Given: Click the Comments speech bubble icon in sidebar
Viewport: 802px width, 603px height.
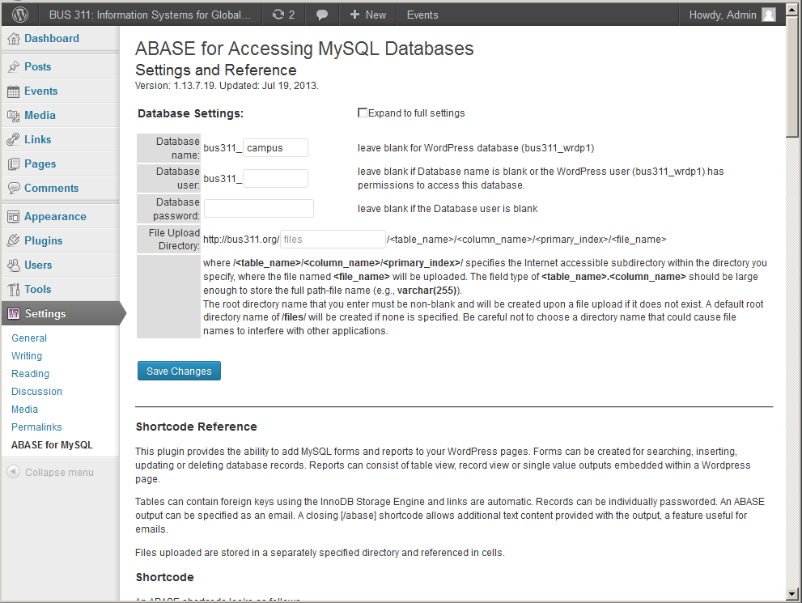Looking at the screenshot, I should pyautogui.click(x=14, y=189).
